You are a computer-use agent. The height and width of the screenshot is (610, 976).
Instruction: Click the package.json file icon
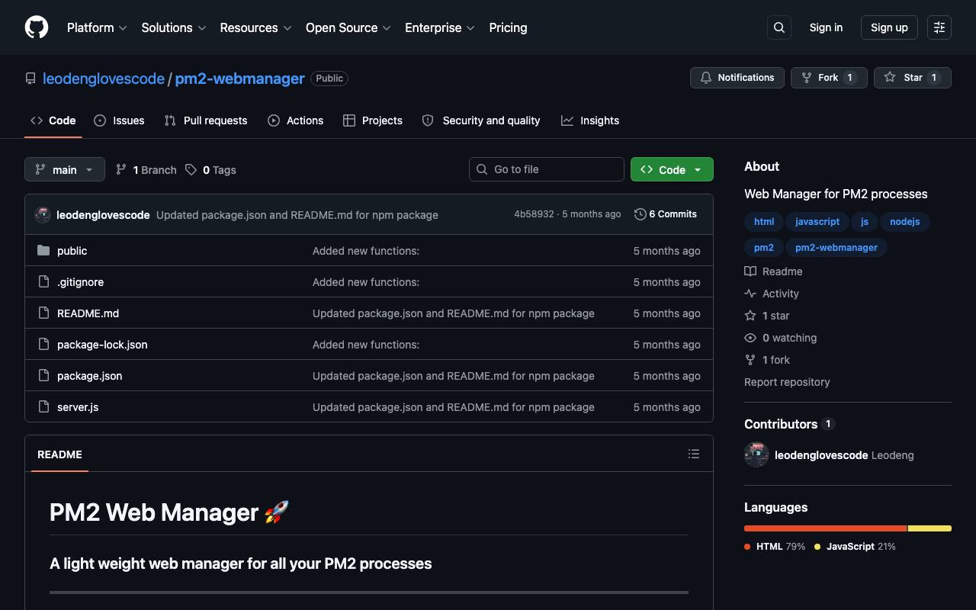[x=43, y=376]
